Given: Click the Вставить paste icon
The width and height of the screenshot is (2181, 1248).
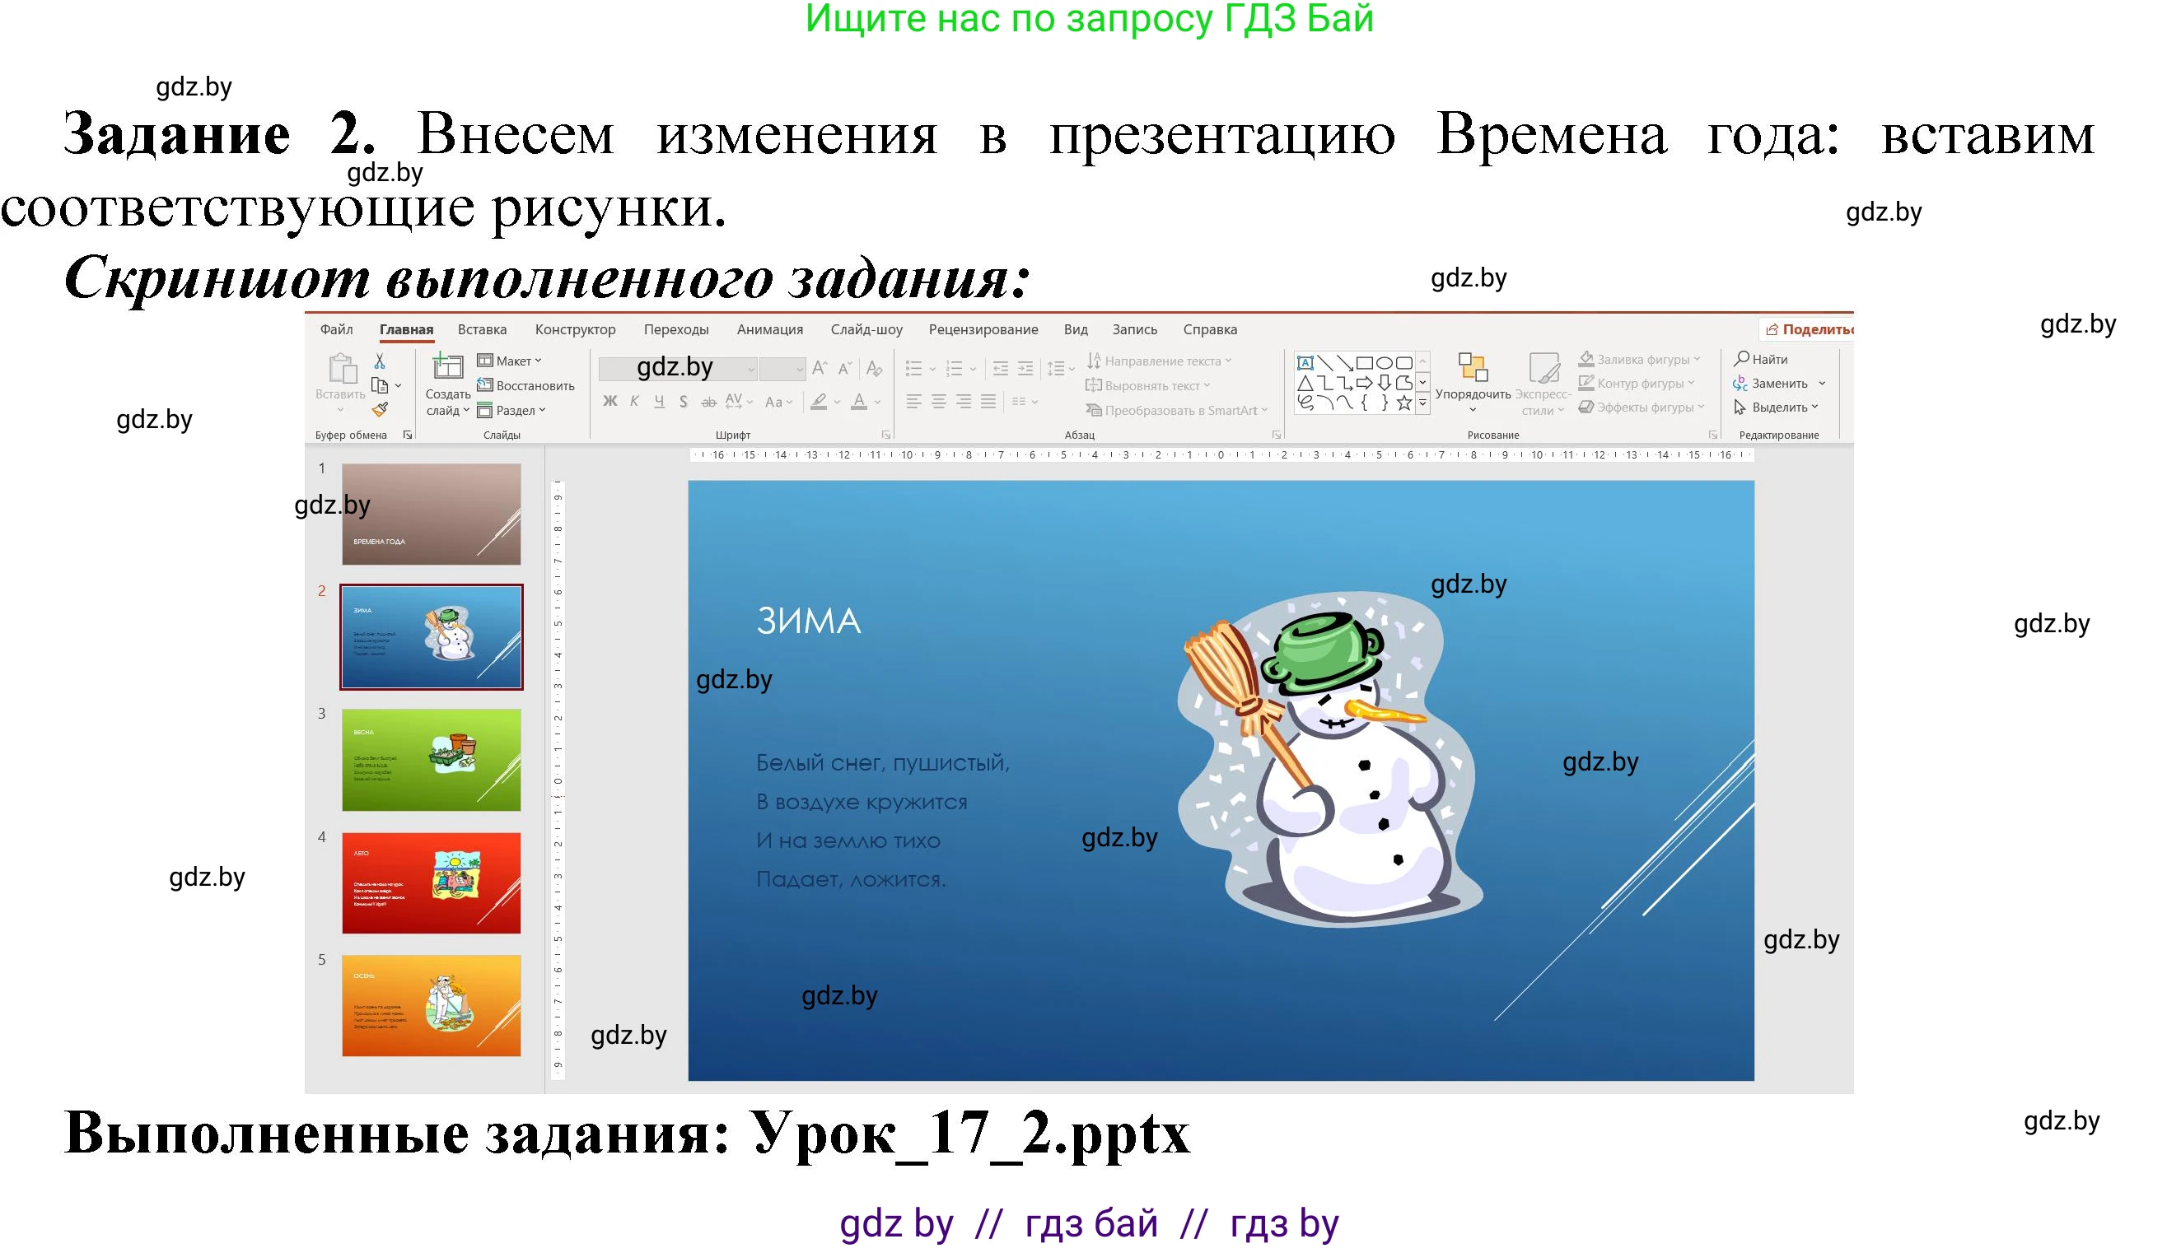Looking at the screenshot, I should pyautogui.click(x=342, y=369).
